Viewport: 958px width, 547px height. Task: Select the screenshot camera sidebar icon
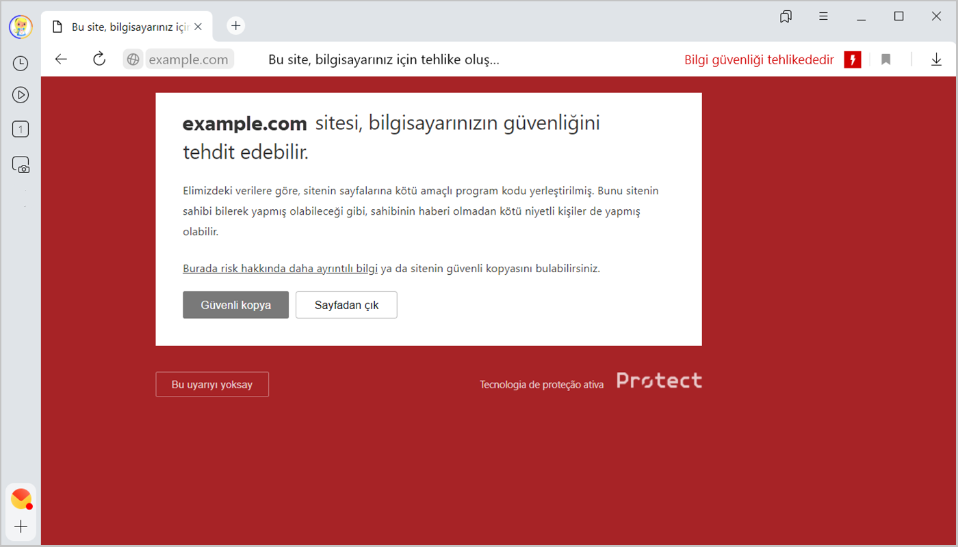pyautogui.click(x=21, y=165)
